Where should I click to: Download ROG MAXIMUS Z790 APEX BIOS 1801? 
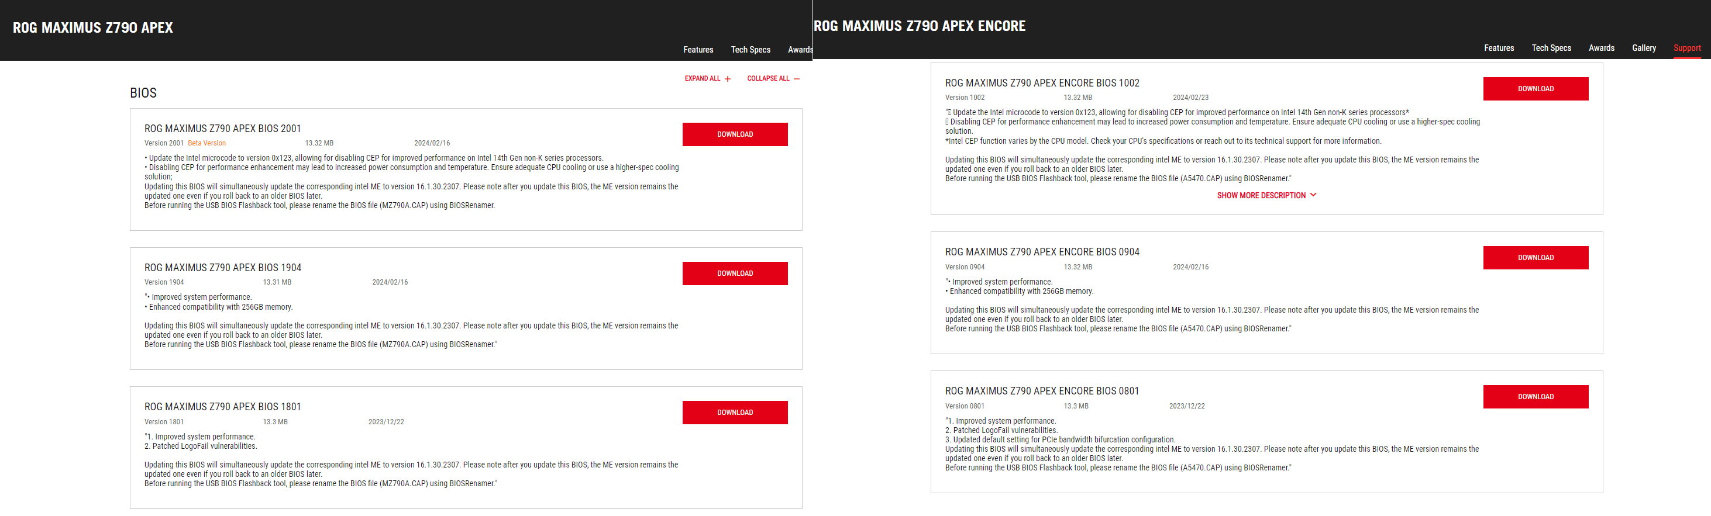click(x=735, y=413)
